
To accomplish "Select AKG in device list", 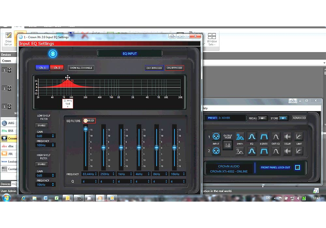I will [x=8, y=123].
